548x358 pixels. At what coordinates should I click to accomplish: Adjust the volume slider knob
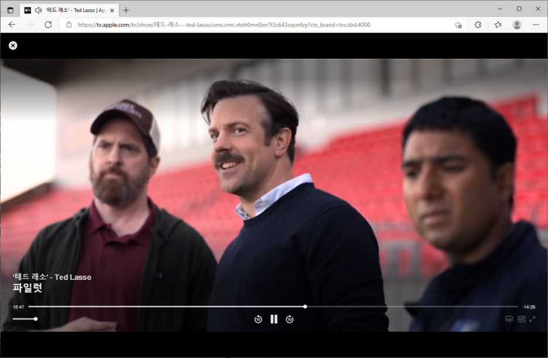pos(36,319)
